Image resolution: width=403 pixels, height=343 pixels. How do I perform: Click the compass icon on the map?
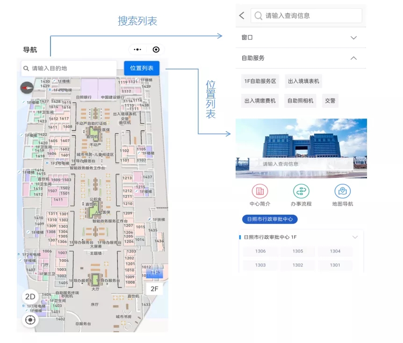point(27,87)
